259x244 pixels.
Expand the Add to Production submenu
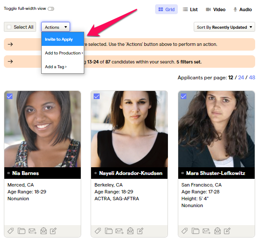pos(63,53)
